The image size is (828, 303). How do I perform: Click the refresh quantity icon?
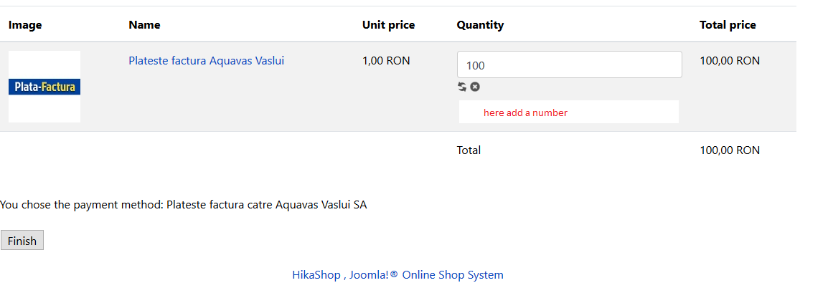click(462, 87)
